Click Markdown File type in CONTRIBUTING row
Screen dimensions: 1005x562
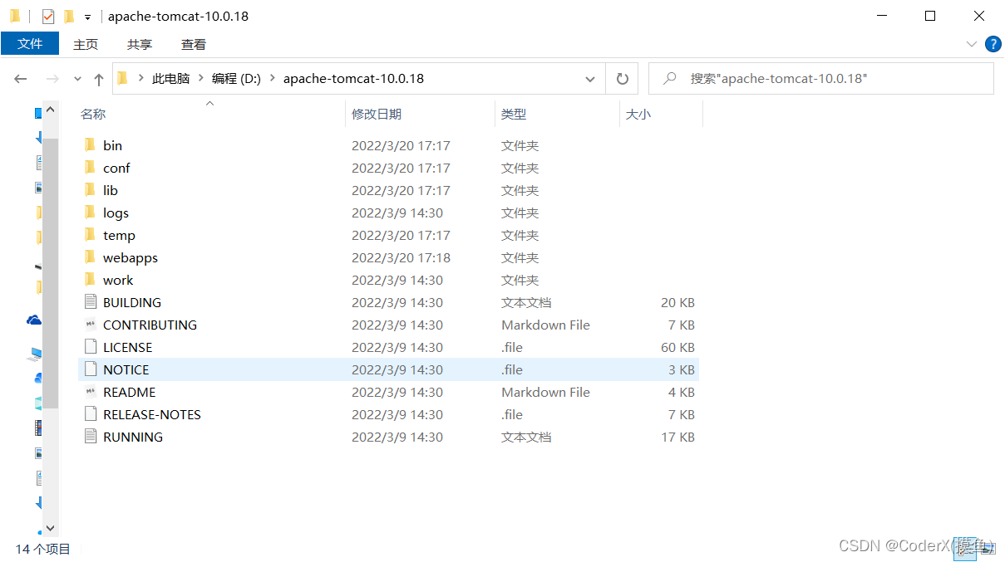click(545, 325)
